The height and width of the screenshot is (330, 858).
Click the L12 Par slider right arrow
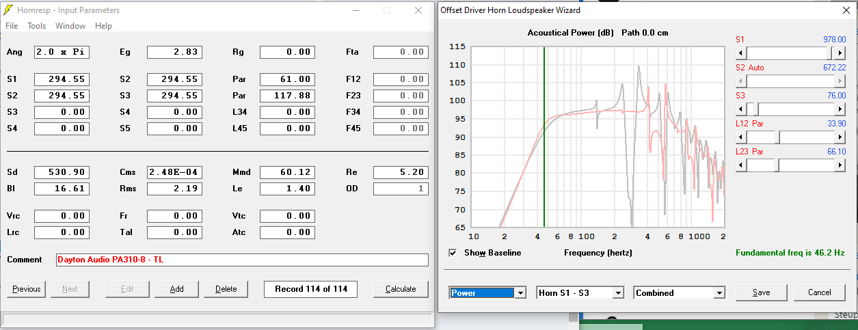840,137
